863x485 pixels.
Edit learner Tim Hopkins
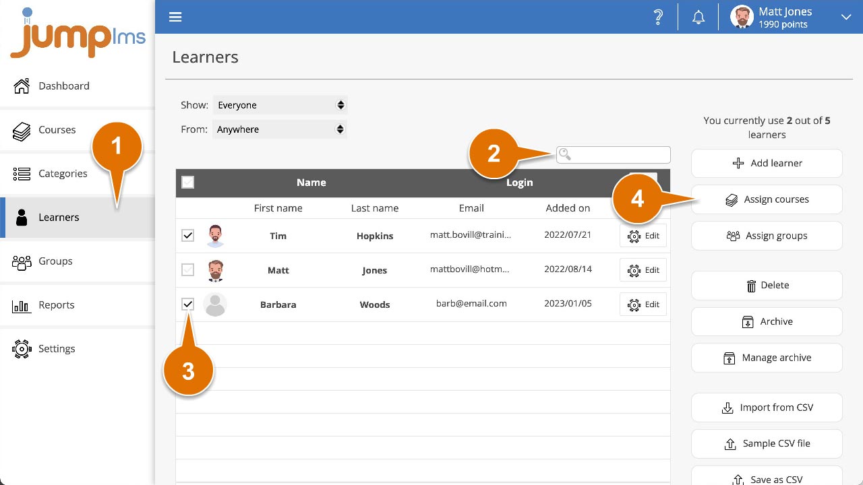click(643, 236)
